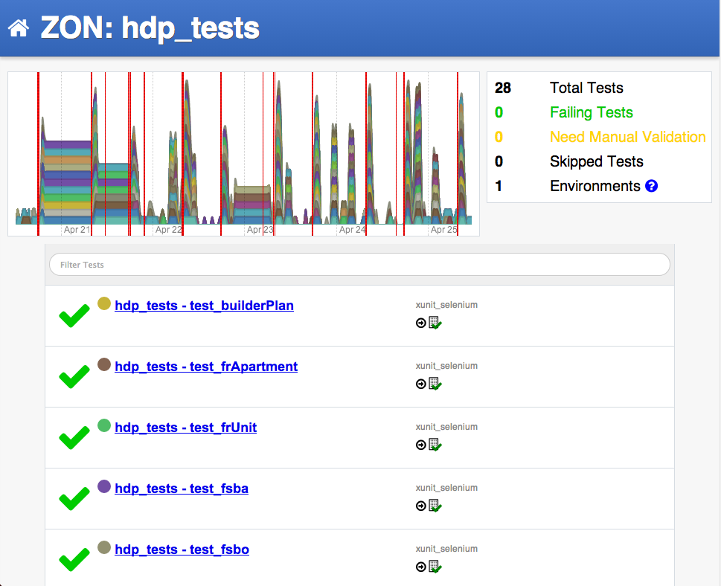Image resolution: width=721 pixels, height=586 pixels.
Task: Open the report icon for test_builderPlan
Action: coord(435,323)
